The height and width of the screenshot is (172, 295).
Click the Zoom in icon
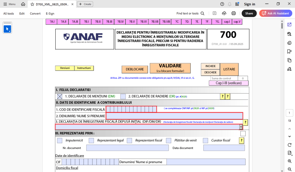point(290,161)
